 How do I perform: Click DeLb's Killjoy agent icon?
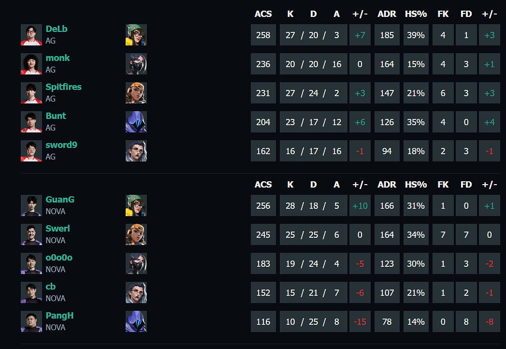pos(136,35)
